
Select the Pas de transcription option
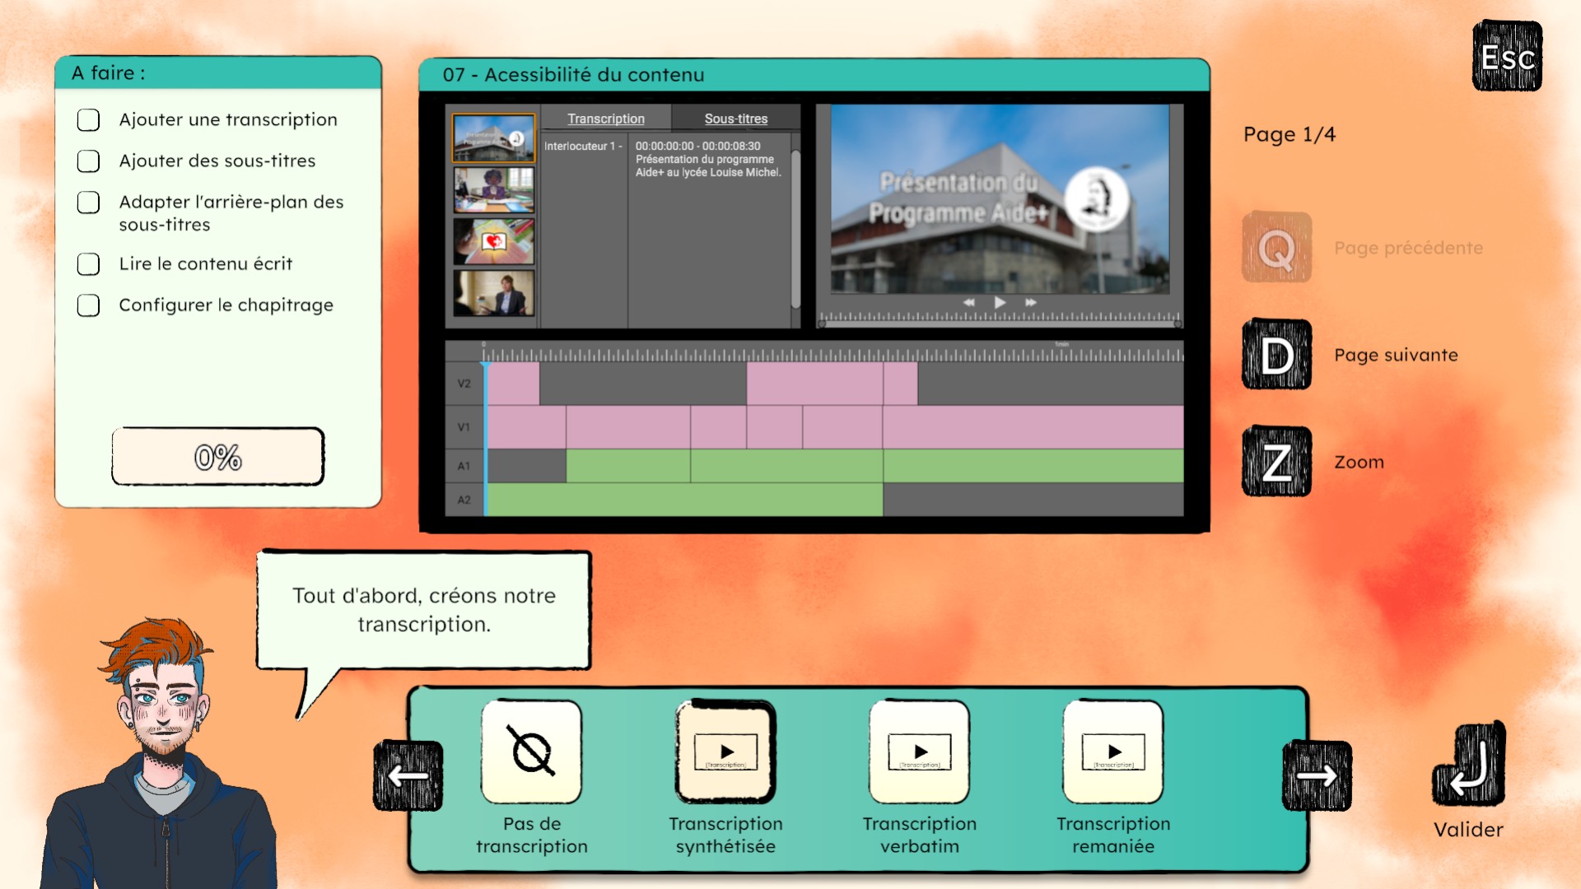click(x=532, y=752)
